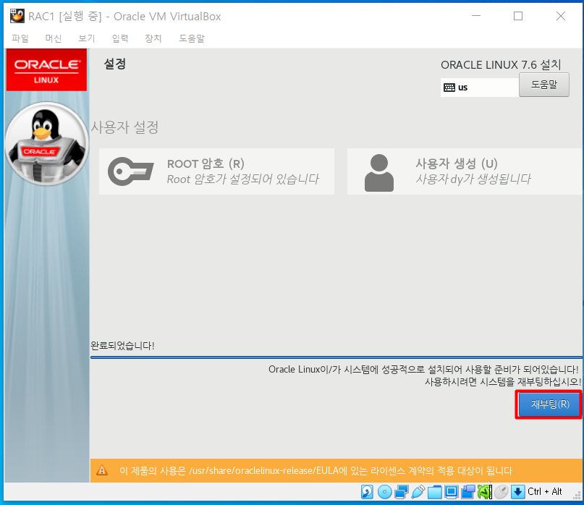Click the Oracle penguin mascot image
The width and height of the screenshot is (584, 505).
click(x=46, y=144)
